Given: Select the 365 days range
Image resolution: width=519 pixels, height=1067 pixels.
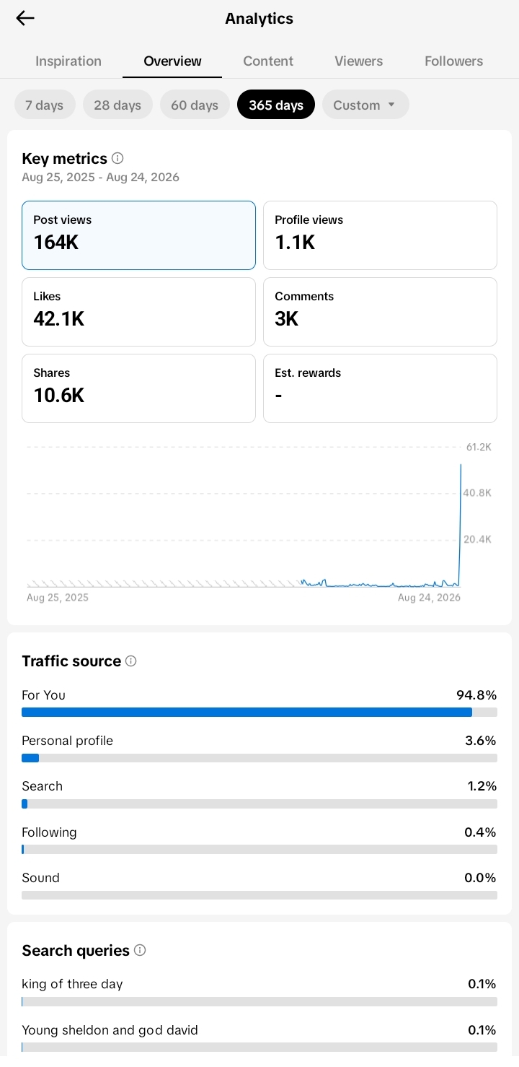Looking at the screenshot, I should pos(276,105).
